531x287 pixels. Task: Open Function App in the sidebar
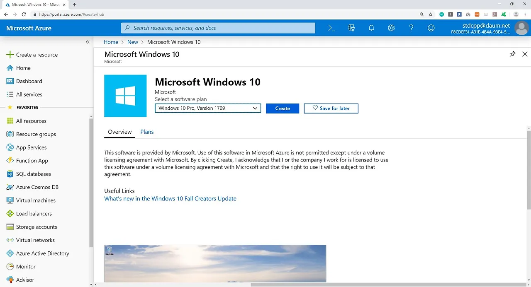pos(27,161)
